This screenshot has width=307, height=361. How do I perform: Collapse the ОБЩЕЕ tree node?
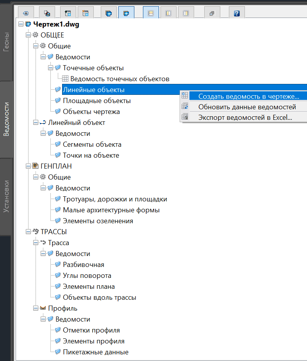point(28,35)
